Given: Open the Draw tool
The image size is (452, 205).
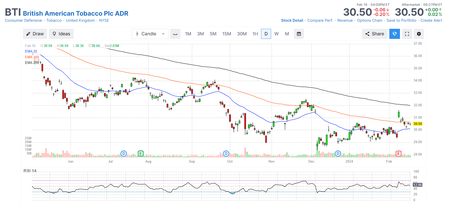Looking at the screenshot, I should [x=35, y=34].
